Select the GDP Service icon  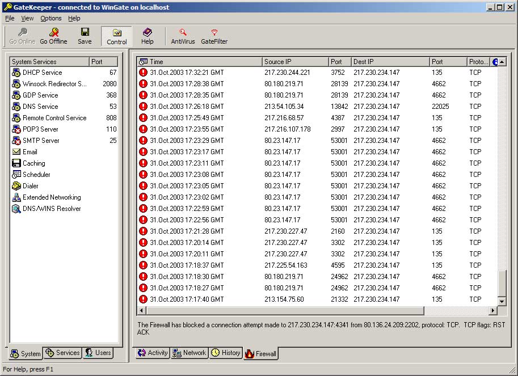point(16,95)
